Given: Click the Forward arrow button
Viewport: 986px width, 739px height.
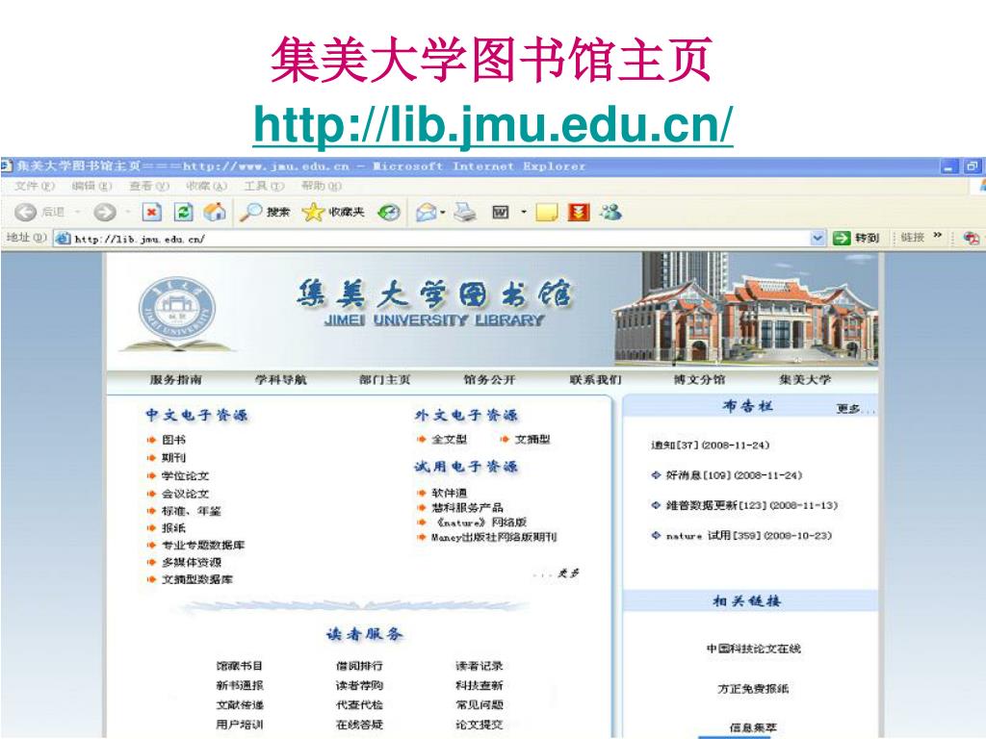Looking at the screenshot, I should click(x=105, y=213).
